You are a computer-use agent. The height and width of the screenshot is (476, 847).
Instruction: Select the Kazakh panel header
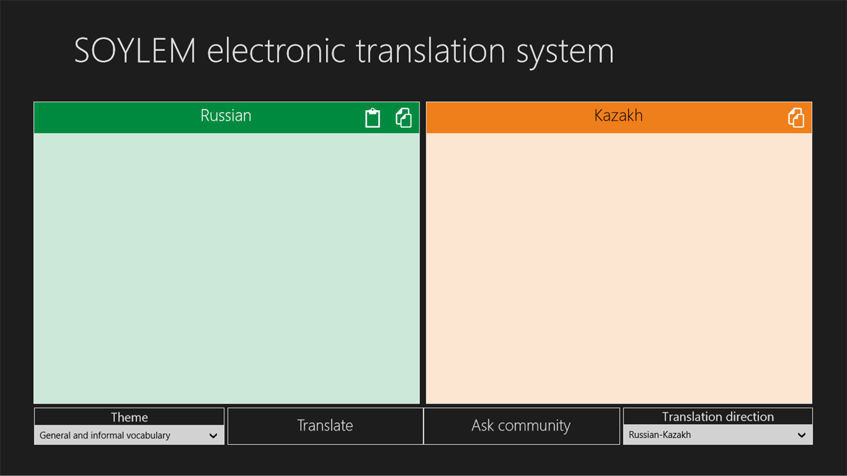coord(618,116)
